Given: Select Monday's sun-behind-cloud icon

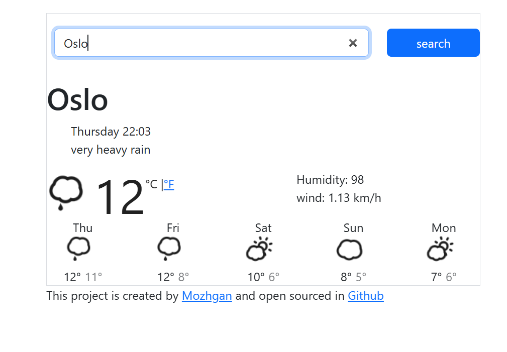Looking at the screenshot, I should (440, 248).
